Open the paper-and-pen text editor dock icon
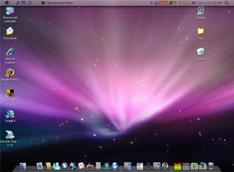Viewport: 234px width, 172px height. point(81,166)
